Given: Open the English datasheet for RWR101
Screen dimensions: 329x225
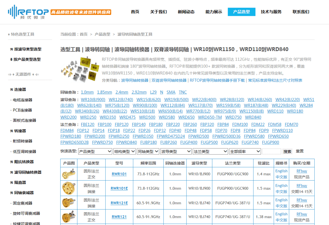Looking at the screenshot, I should [x=281, y=171].
